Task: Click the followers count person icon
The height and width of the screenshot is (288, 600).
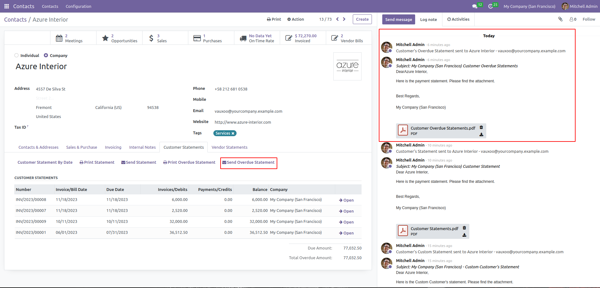Action: [573, 19]
